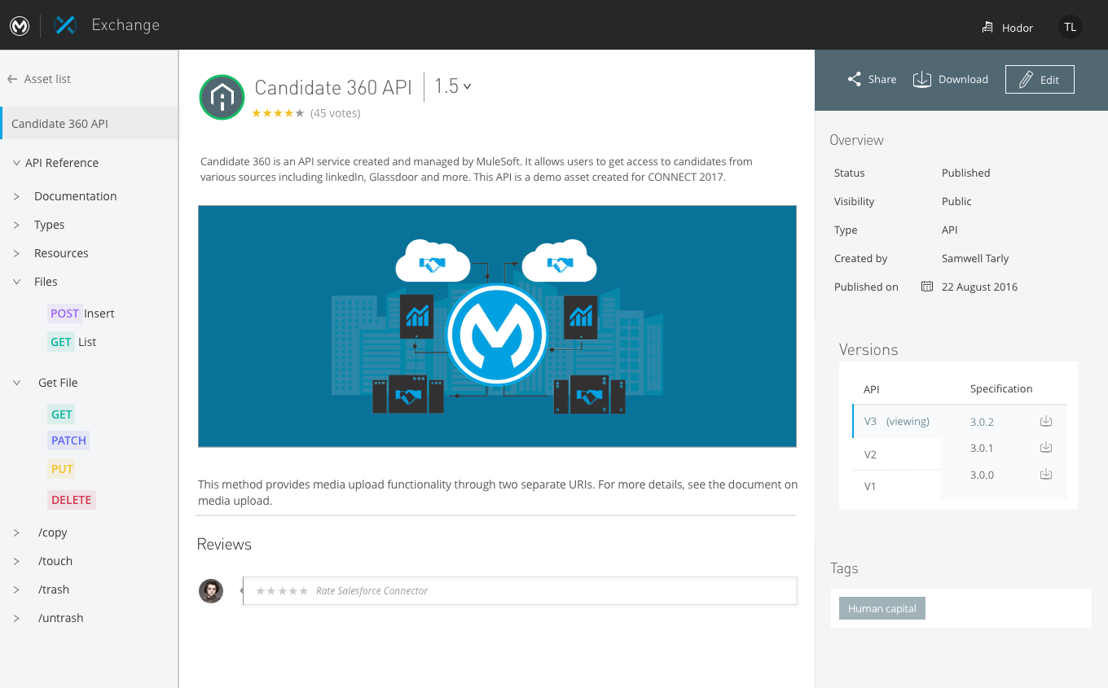1108x688 pixels.
Task: Open the PATCH method
Action: pos(68,440)
